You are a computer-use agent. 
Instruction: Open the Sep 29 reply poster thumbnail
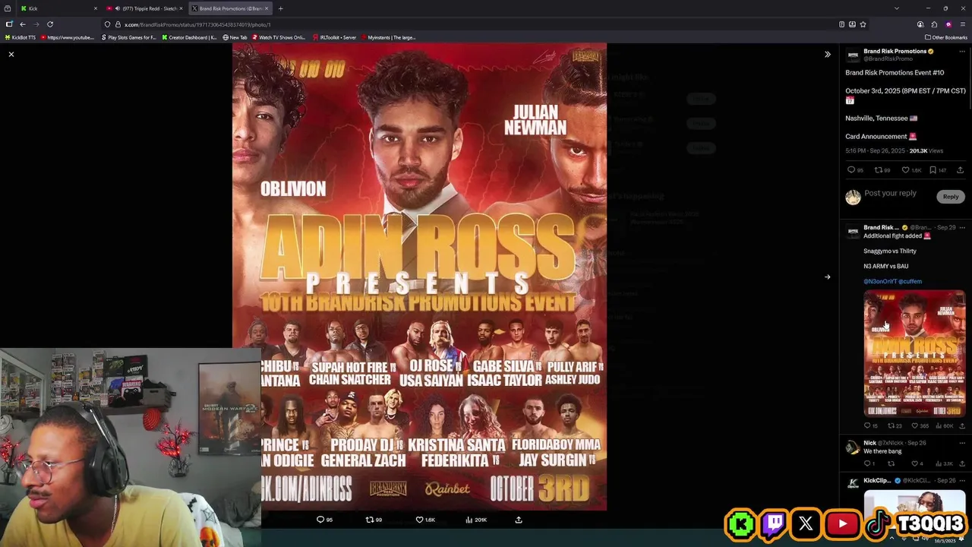pos(914,353)
